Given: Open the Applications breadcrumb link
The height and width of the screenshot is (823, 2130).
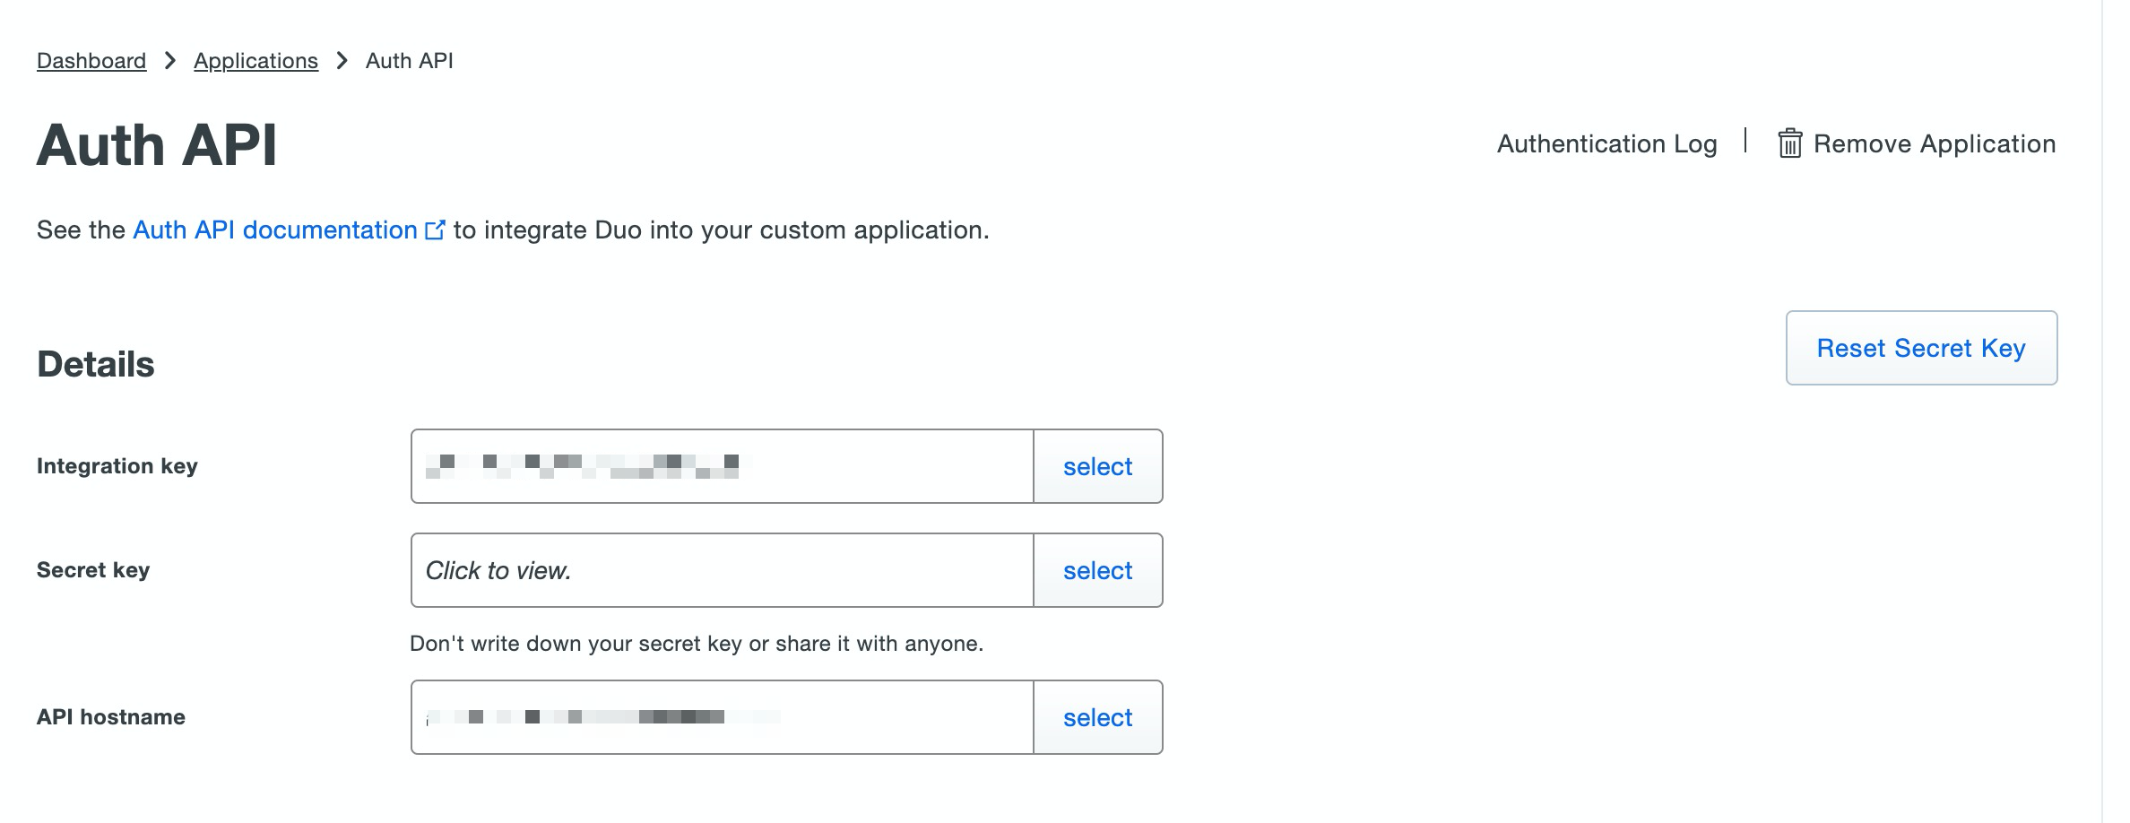Looking at the screenshot, I should pos(255,61).
